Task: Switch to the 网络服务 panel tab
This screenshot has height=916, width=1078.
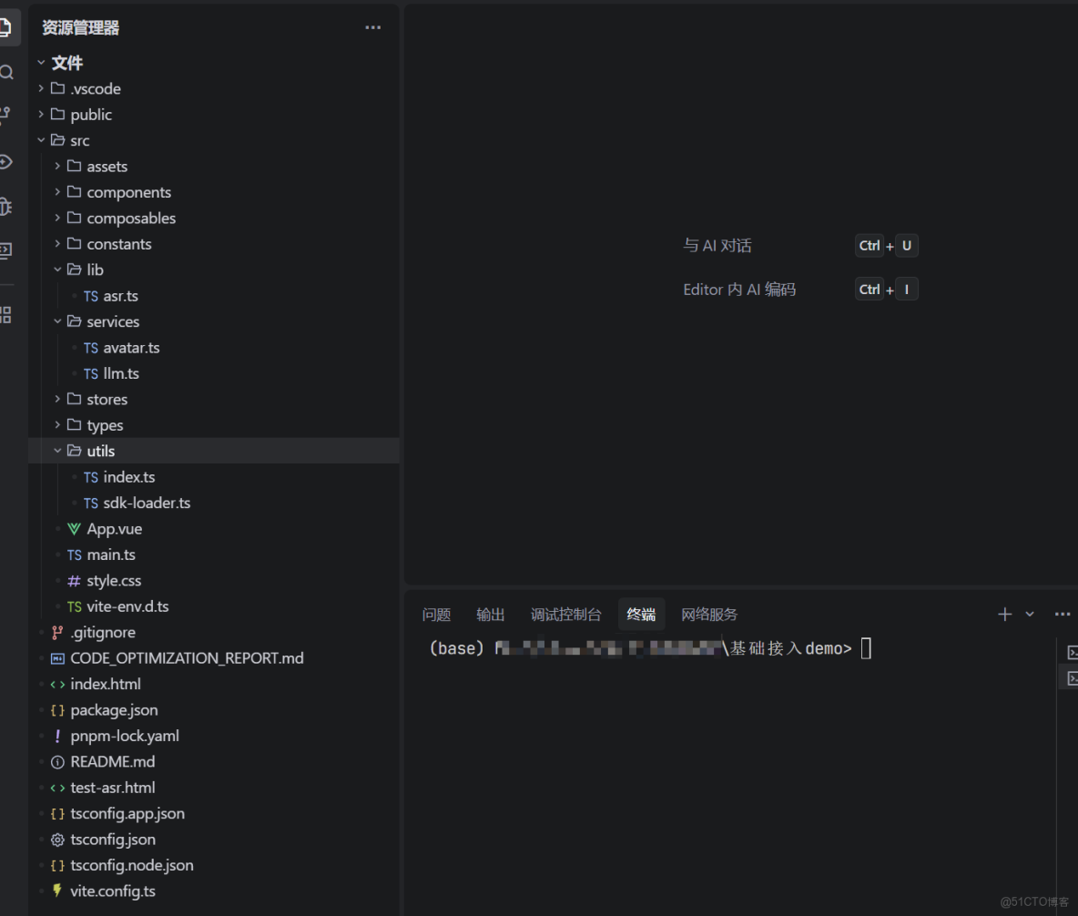Action: pyautogui.click(x=709, y=614)
